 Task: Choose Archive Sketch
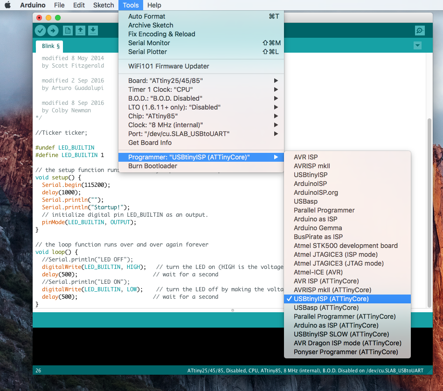(x=201, y=25)
